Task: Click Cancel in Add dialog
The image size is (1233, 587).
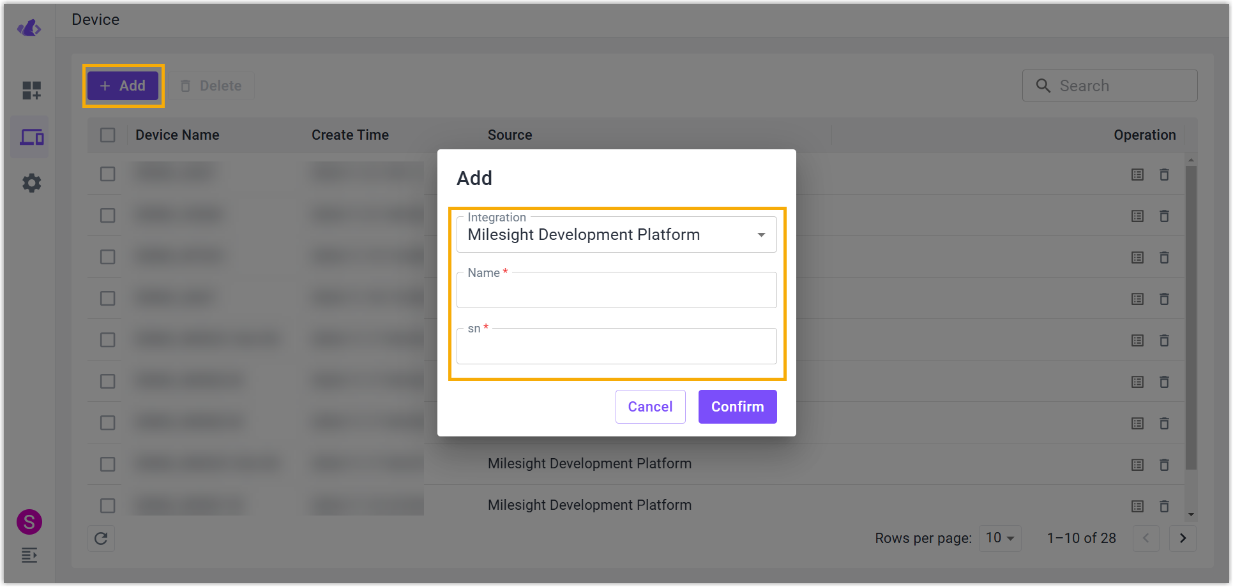Action: pyautogui.click(x=650, y=406)
